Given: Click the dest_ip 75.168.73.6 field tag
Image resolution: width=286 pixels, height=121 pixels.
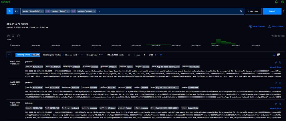Looking at the screenshot, I should pos(34,108).
